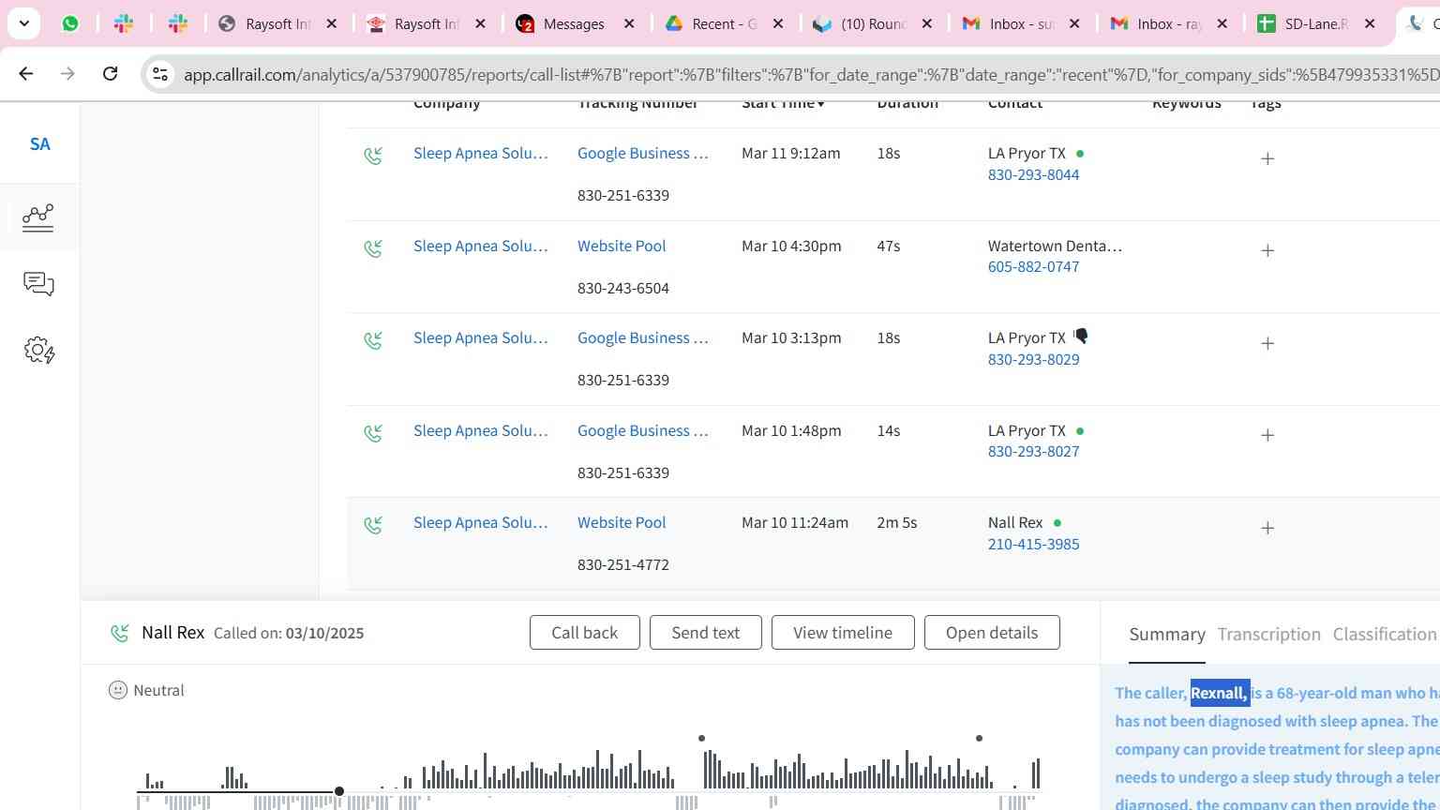Viewport: 1440px width, 810px height.
Task: Click phone number 210-415-3985
Action: 1033,544
